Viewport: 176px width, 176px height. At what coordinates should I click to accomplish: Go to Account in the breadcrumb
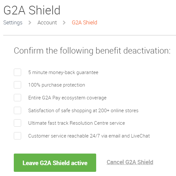point(47,22)
